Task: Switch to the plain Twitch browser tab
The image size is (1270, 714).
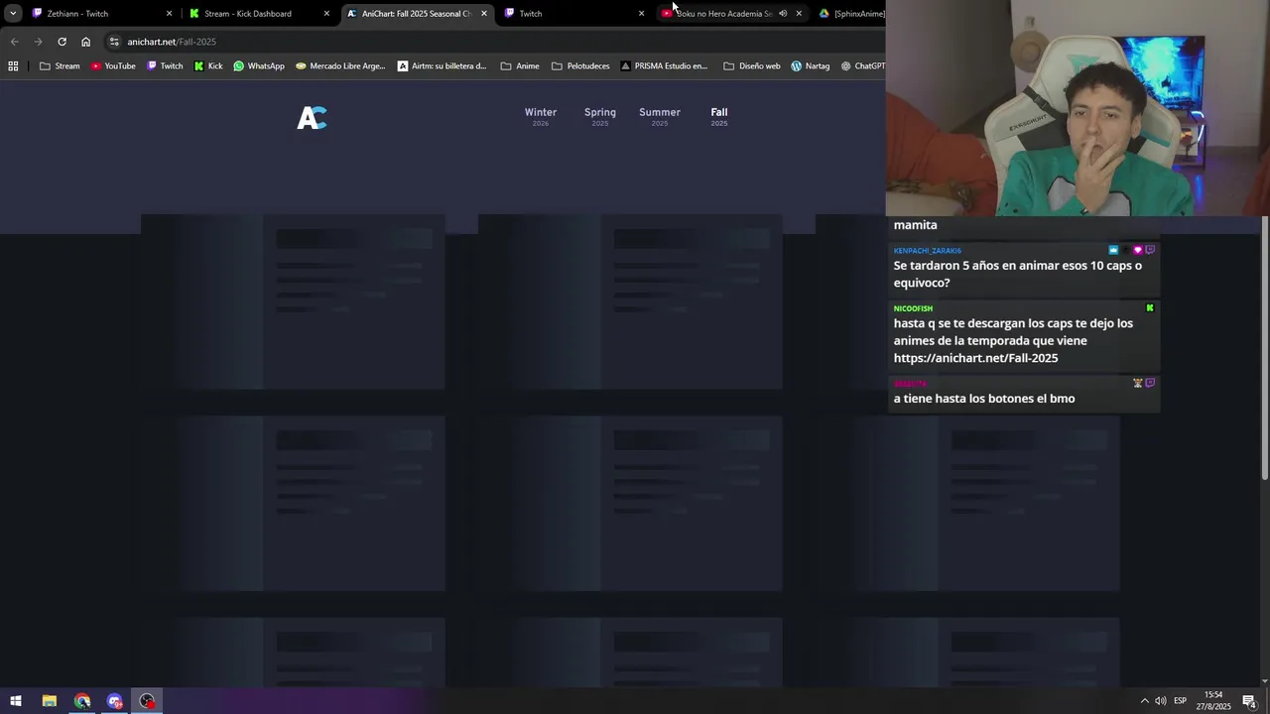Action: 571,14
